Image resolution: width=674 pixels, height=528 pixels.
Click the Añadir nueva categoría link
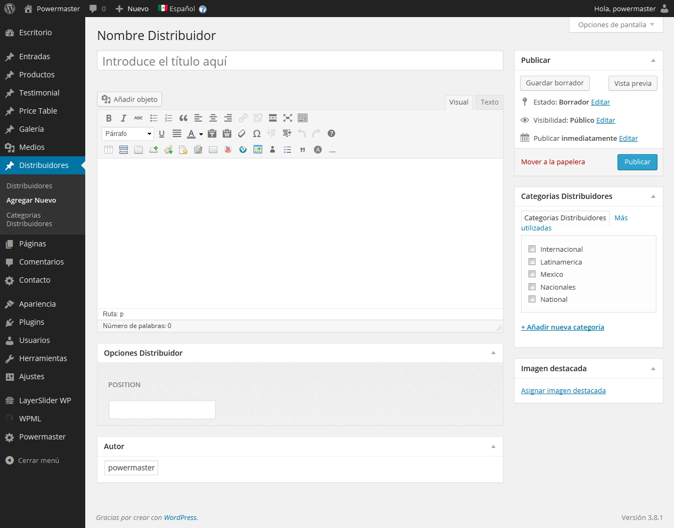(563, 327)
